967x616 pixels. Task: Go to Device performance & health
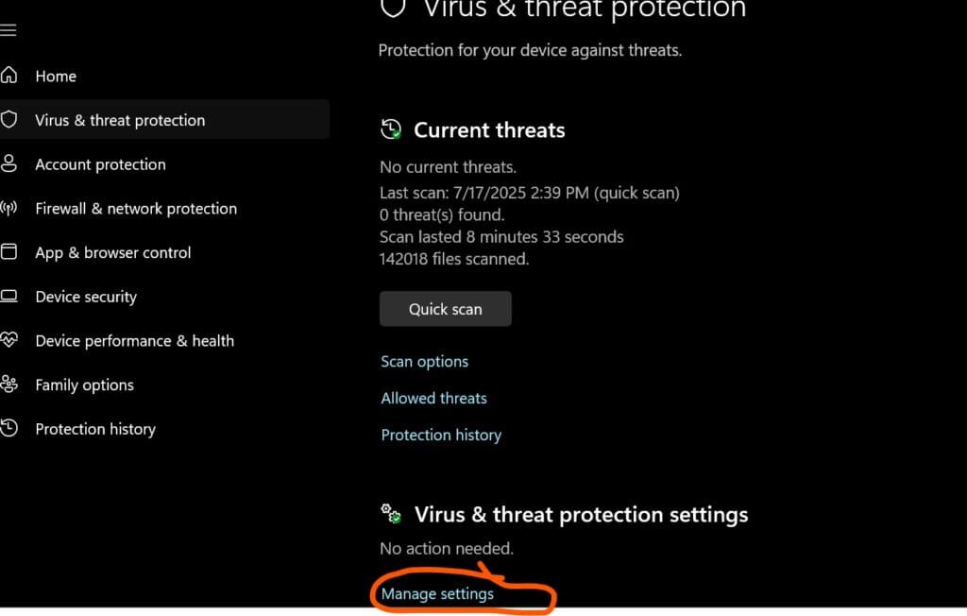click(134, 341)
